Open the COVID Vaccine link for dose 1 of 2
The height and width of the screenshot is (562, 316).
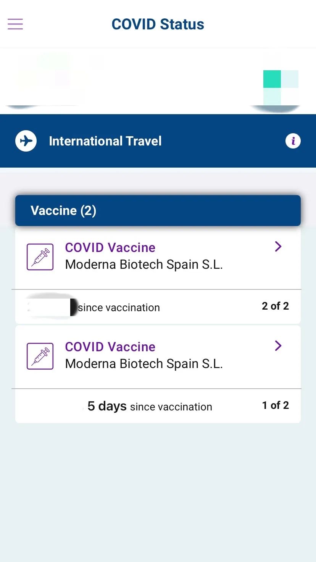pos(110,347)
